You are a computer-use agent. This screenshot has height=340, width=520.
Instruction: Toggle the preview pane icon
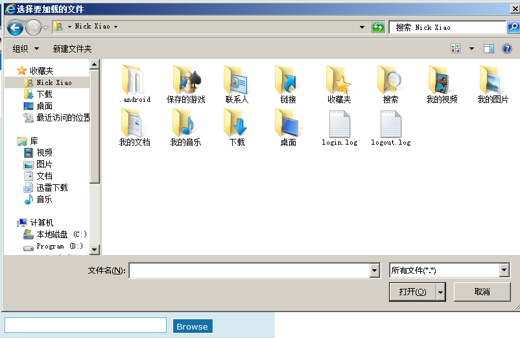click(489, 49)
